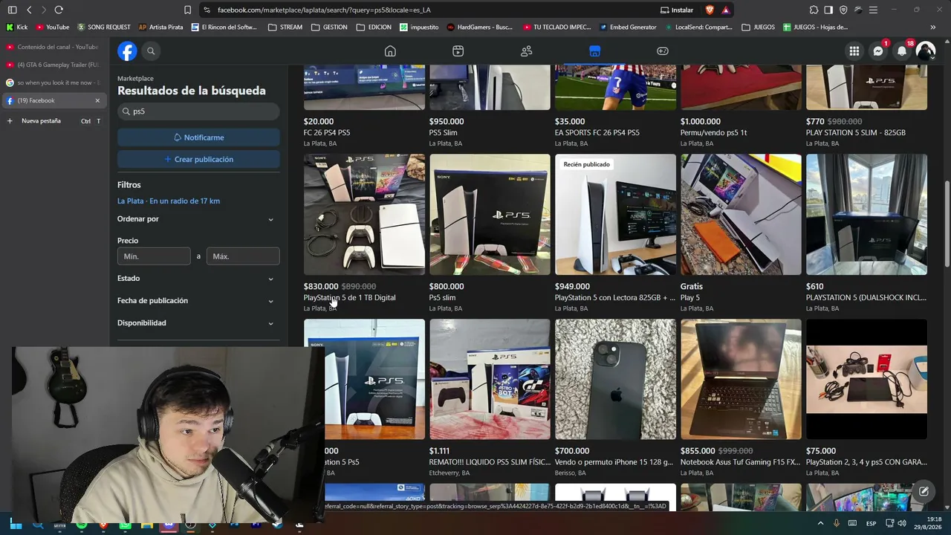Image resolution: width=951 pixels, height=535 pixels.
Task: Open the JUEGOS bookmarks folder
Action: [759, 27]
